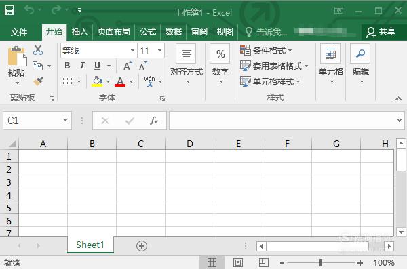Click inside the formula bar
This screenshot has height=269, width=407.
282,121
